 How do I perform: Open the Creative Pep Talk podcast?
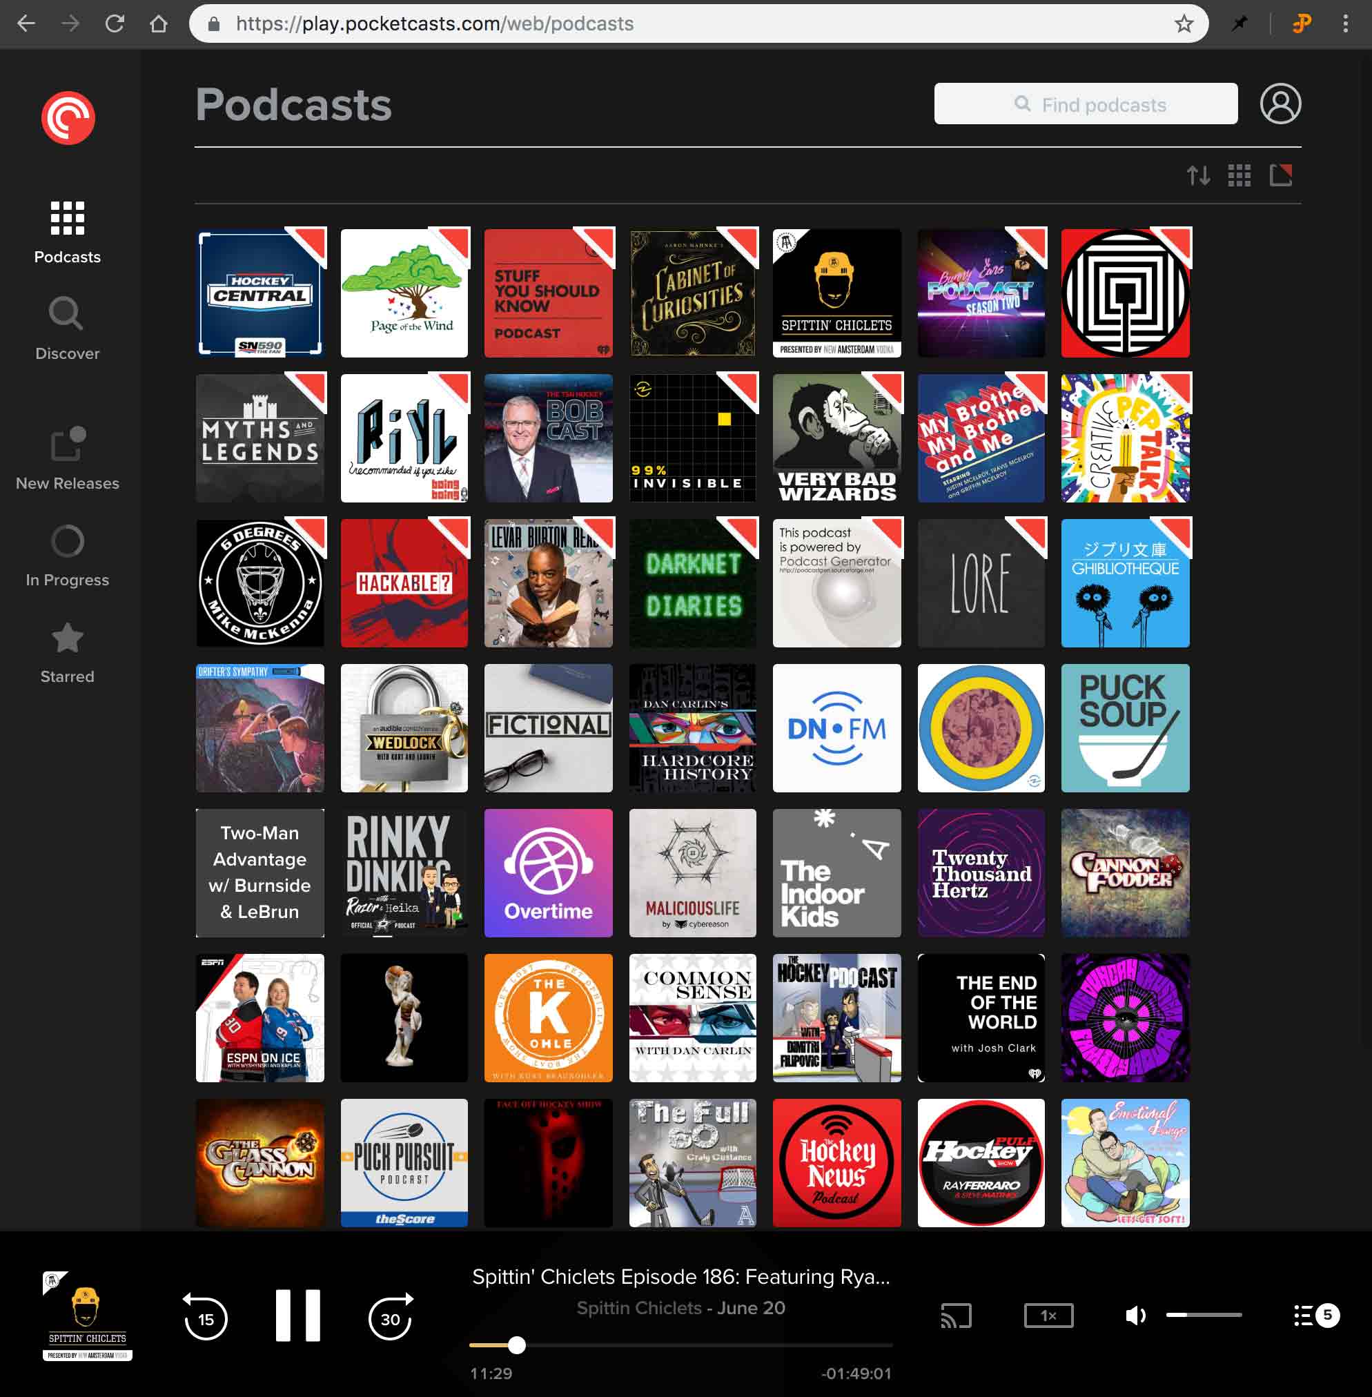point(1125,438)
